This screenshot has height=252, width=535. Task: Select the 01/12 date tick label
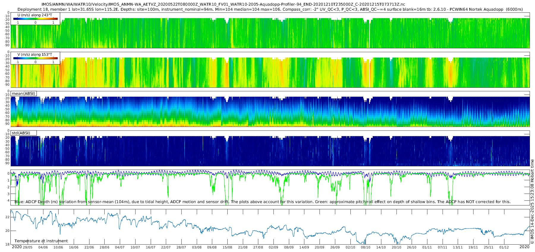pos(504,247)
